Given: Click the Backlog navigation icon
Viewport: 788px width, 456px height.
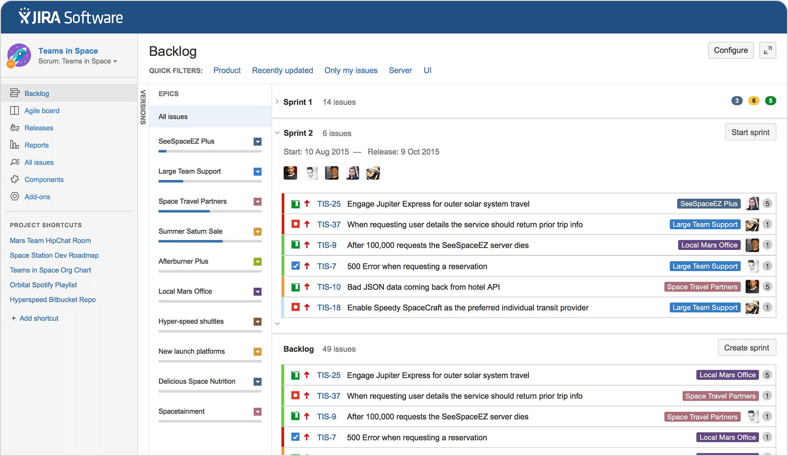Looking at the screenshot, I should pos(15,93).
